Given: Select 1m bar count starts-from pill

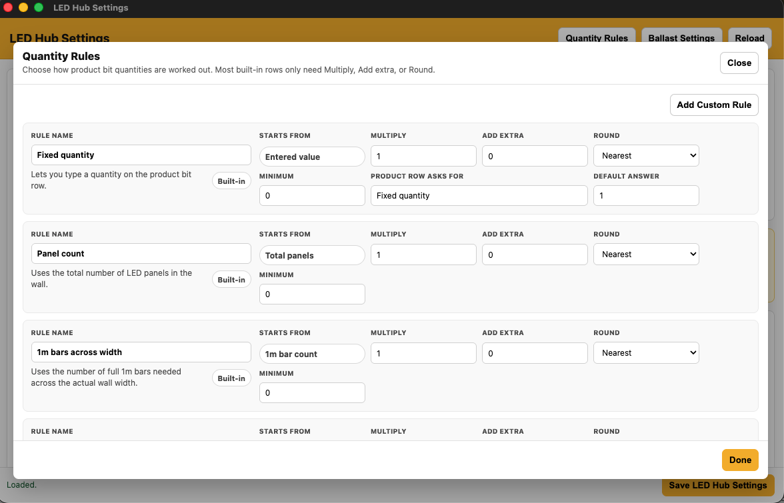Looking at the screenshot, I should click(x=312, y=354).
